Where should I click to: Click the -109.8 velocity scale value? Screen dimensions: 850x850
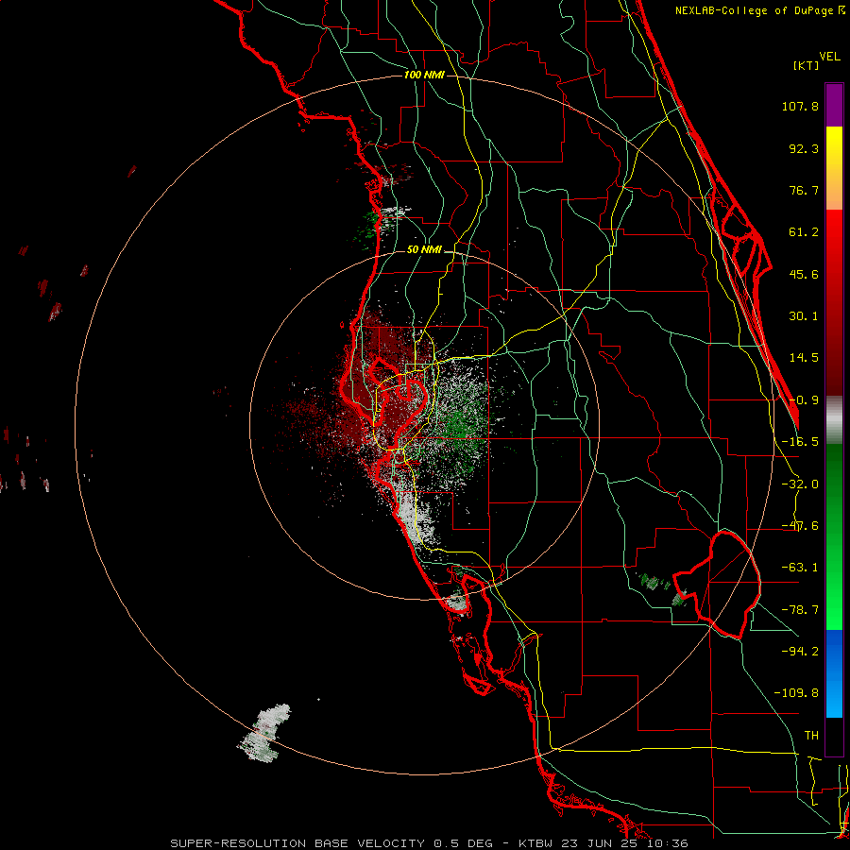point(796,693)
